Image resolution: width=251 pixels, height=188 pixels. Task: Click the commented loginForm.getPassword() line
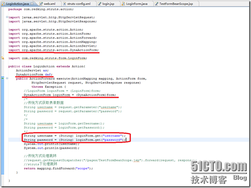pyautogui.click(x=64, y=128)
